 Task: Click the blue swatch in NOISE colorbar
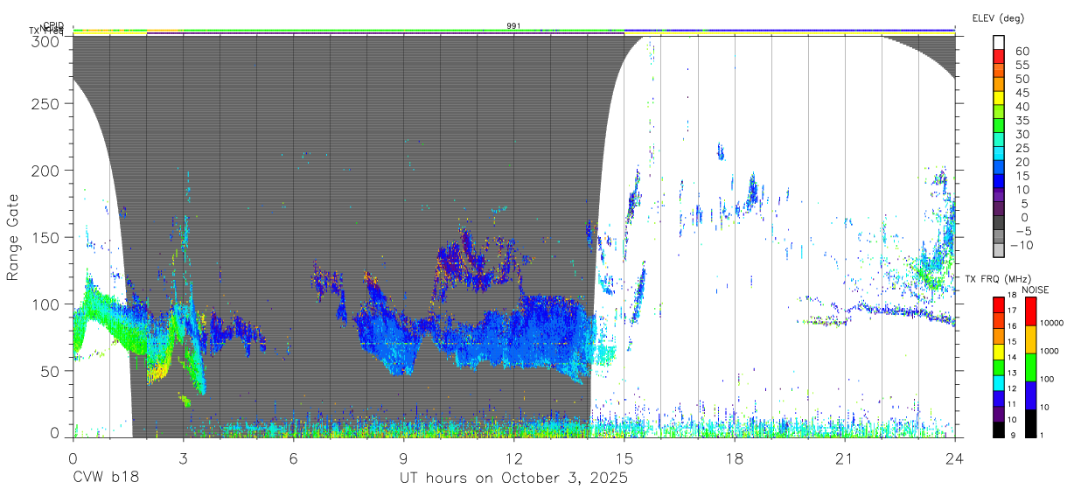coord(1029,395)
